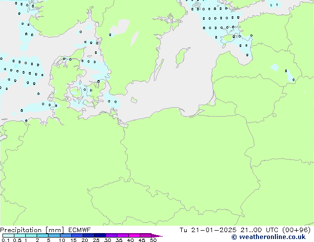Viewport: 314px width, 242px height.
Task: Select the 30–35 mm purple legend box
Action: click(x=111, y=236)
